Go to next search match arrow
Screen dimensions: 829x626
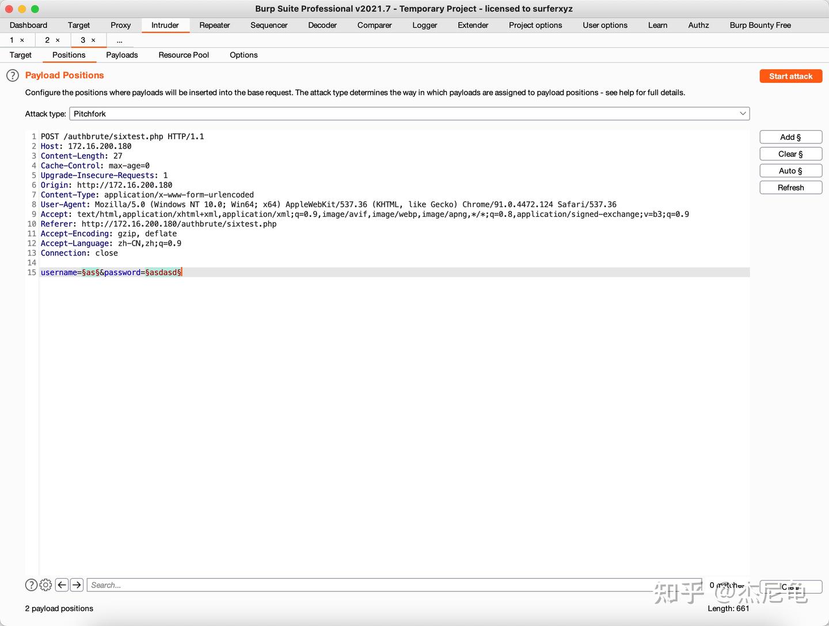click(x=77, y=585)
